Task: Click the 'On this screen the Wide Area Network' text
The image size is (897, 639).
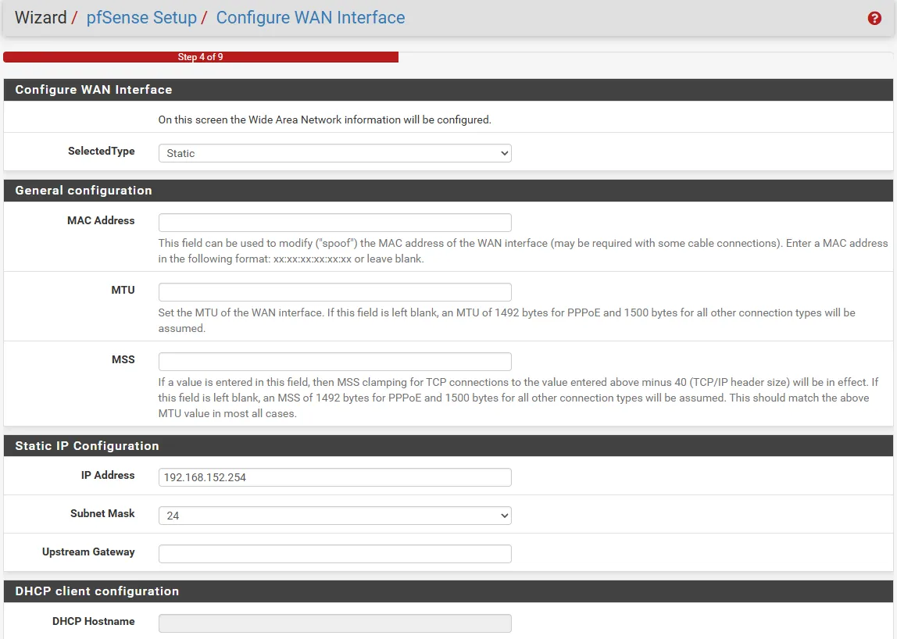Action: click(324, 120)
